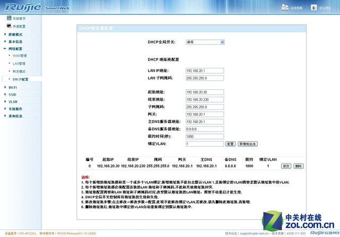The width and height of the screenshot is (340, 237).
Task: Click table cell 192.168.20.30
Action: point(108,166)
